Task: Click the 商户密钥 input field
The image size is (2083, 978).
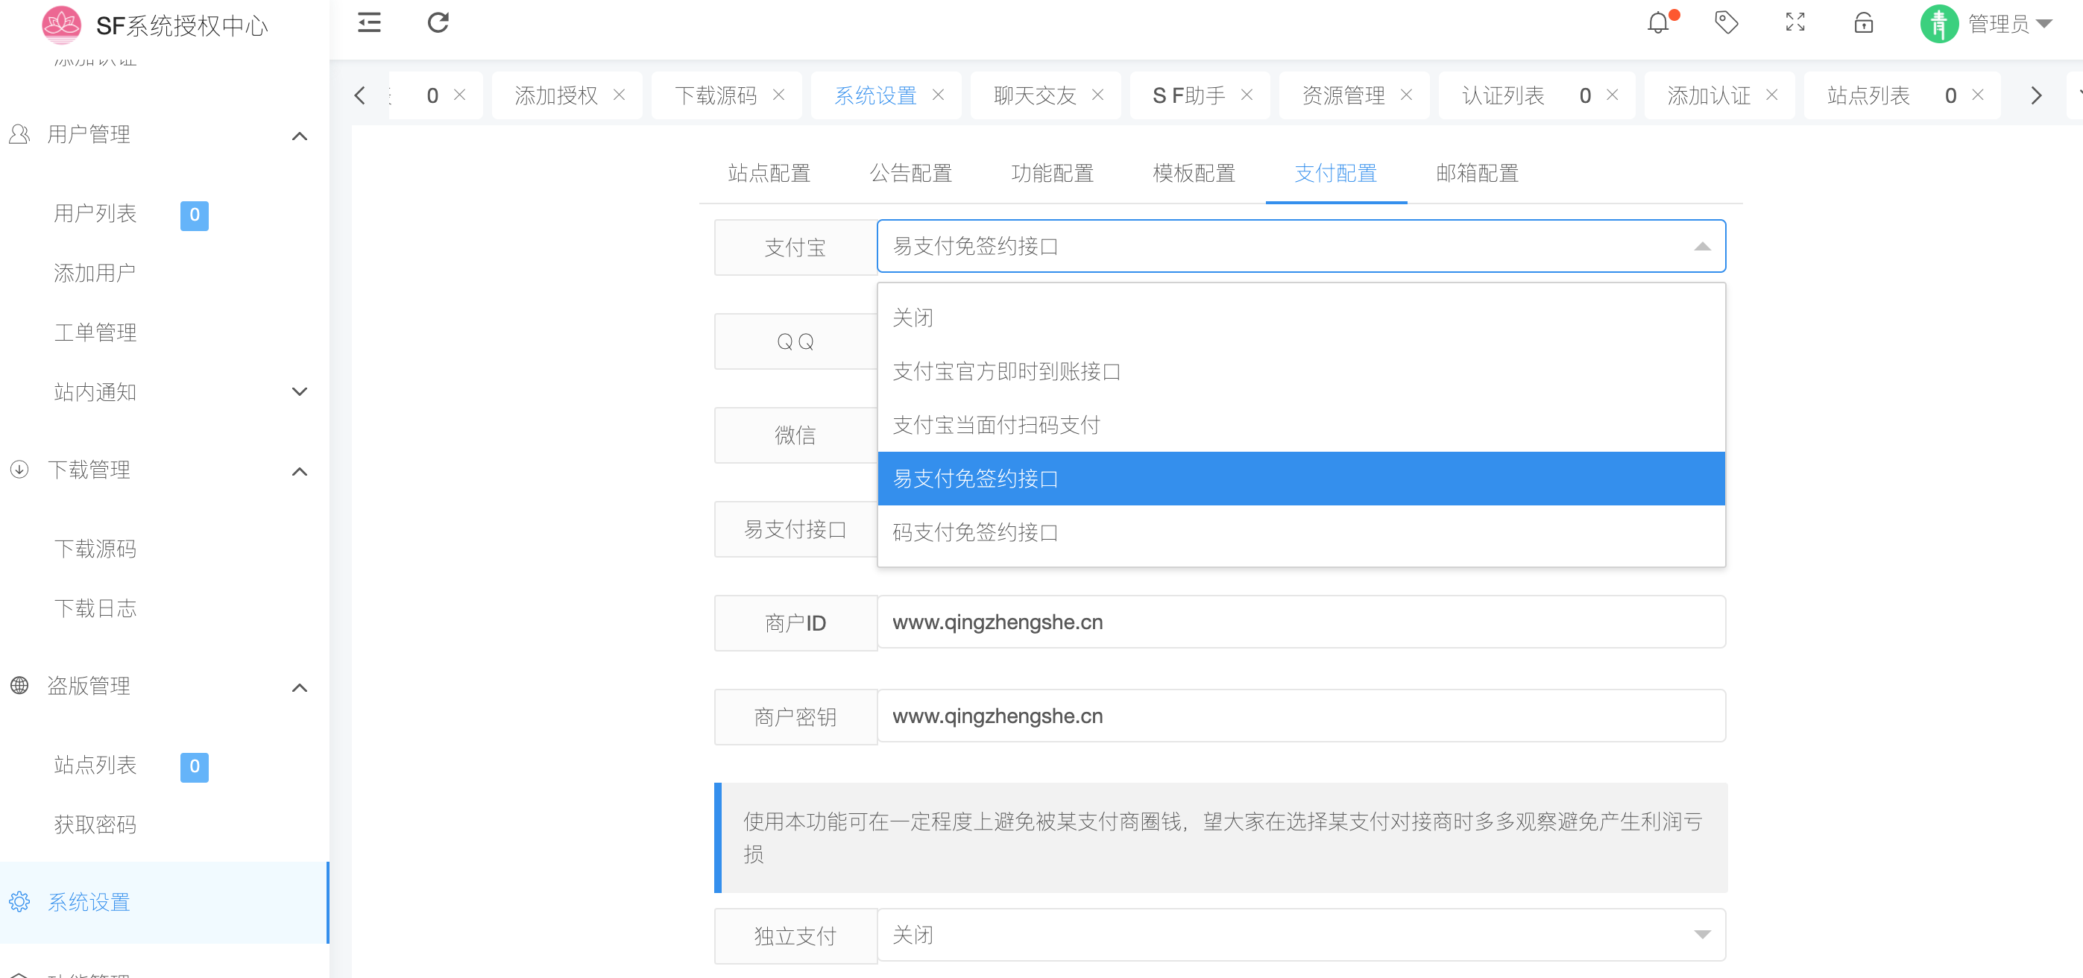Action: point(1301,716)
